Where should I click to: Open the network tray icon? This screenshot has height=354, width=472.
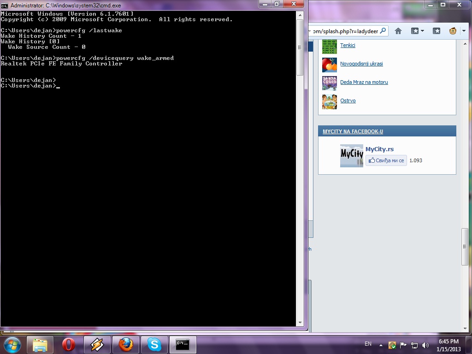(x=414, y=345)
